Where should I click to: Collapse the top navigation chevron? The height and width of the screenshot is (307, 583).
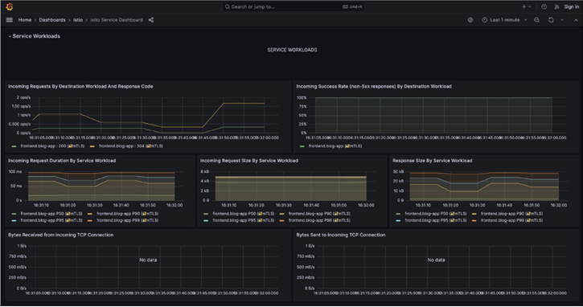[576, 20]
